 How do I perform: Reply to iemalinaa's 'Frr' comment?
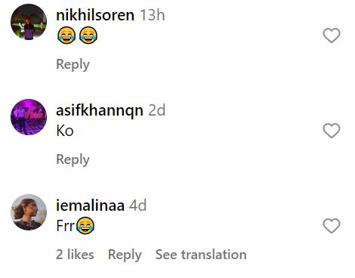click(x=125, y=255)
